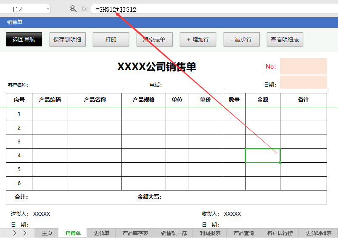
Task: Click the next sheet navigation arrow
Action: (15, 233)
